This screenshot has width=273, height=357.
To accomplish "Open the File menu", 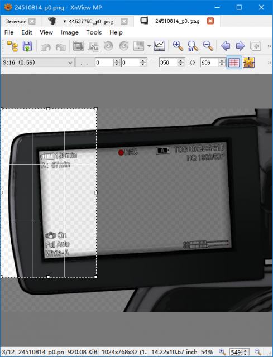I will (x=9, y=32).
